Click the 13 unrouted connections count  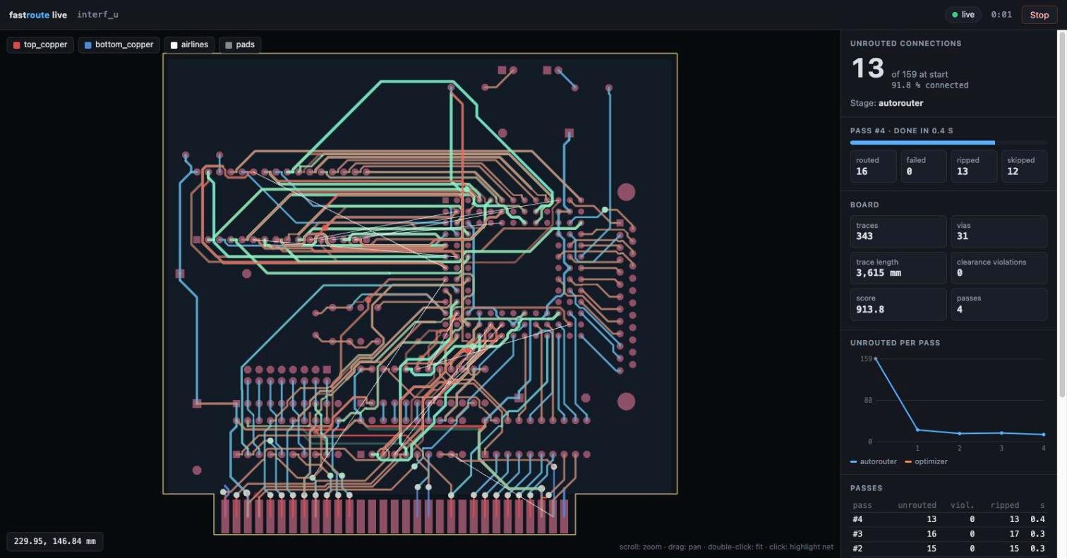point(867,68)
